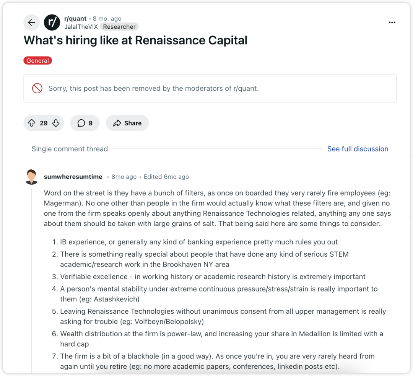Click the comment's 8mo ago timestamp
This screenshot has width=413, height=376.
pos(124,177)
